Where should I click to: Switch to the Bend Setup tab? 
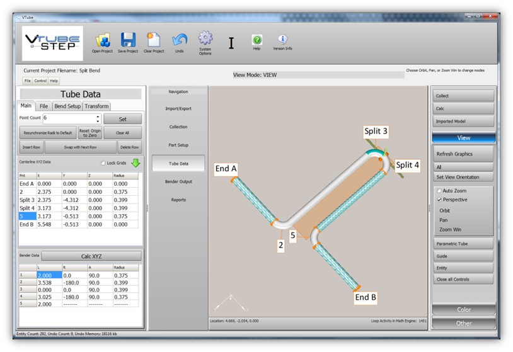(67, 106)
